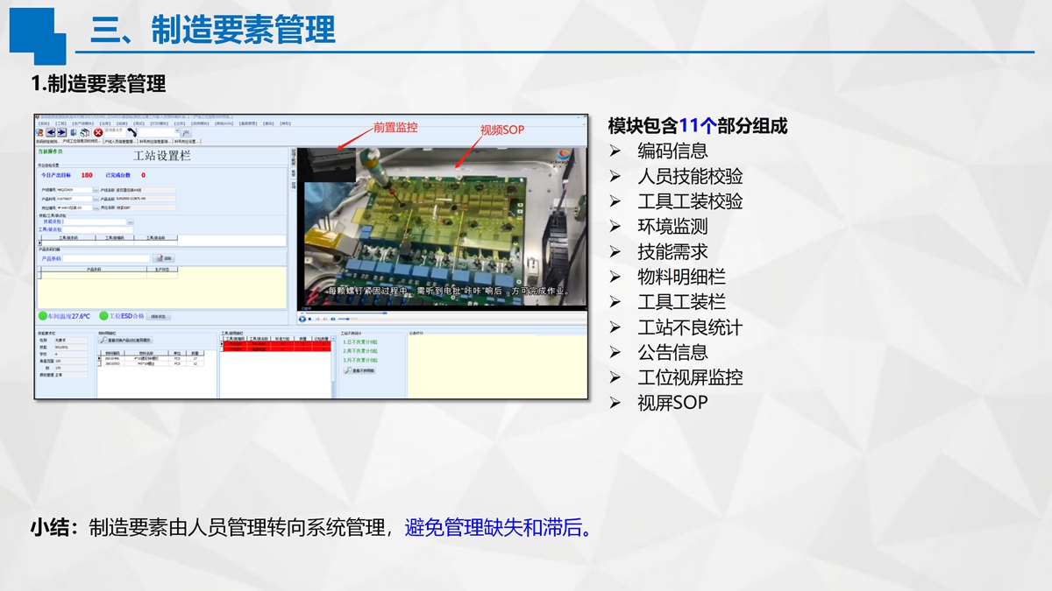Adjust the video player volume slider
Screen dimensions: 1052x591
pos(345,320)
